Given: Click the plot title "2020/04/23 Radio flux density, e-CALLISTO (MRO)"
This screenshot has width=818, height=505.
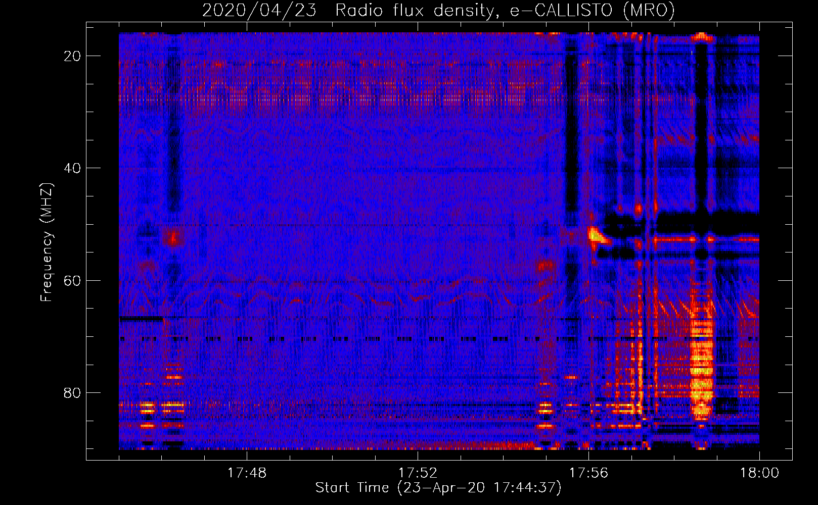Looking at the screenshot, I should (x=438, y=10).
